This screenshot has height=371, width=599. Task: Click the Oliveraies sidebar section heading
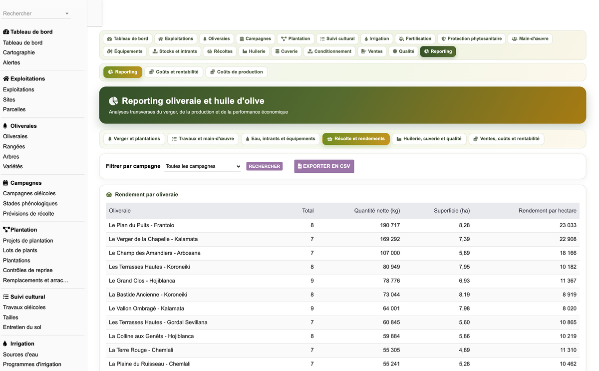click(20, 126)
